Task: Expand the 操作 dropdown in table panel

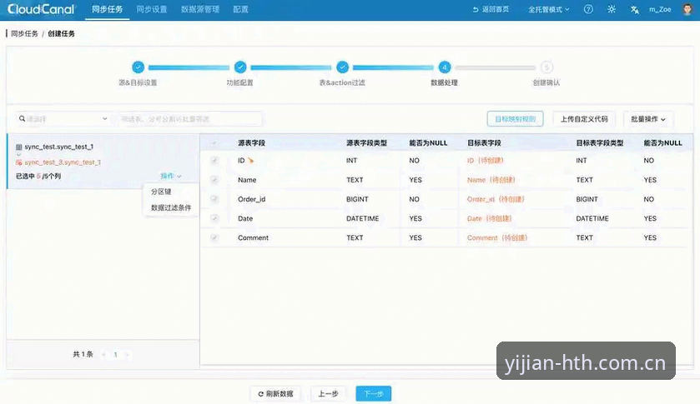Action: pyautogui.click(x=170, y=176)
